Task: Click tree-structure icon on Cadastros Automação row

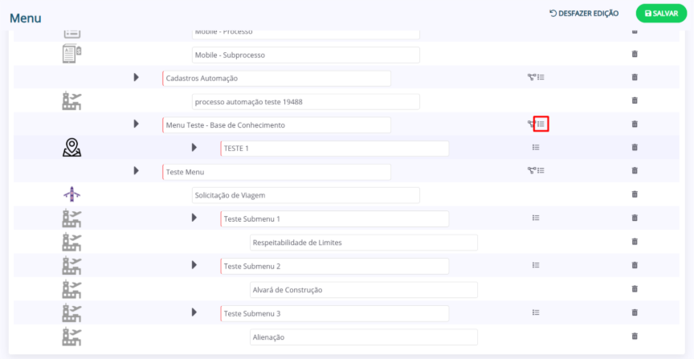Action: point(532,77)
